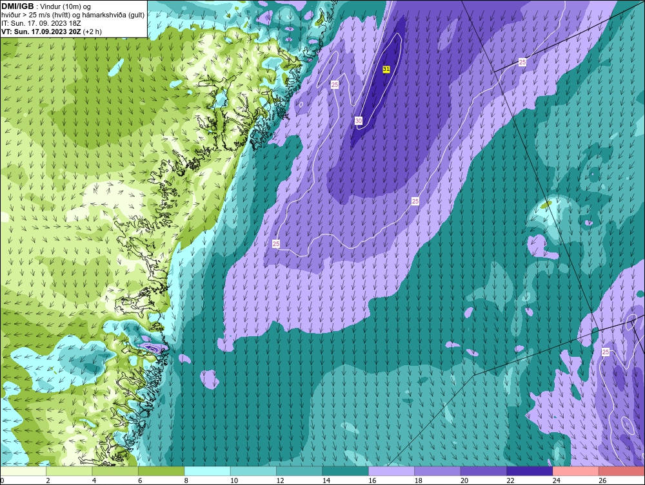
Task: Click the legend scale value 18
Action: tap(419, 480)
